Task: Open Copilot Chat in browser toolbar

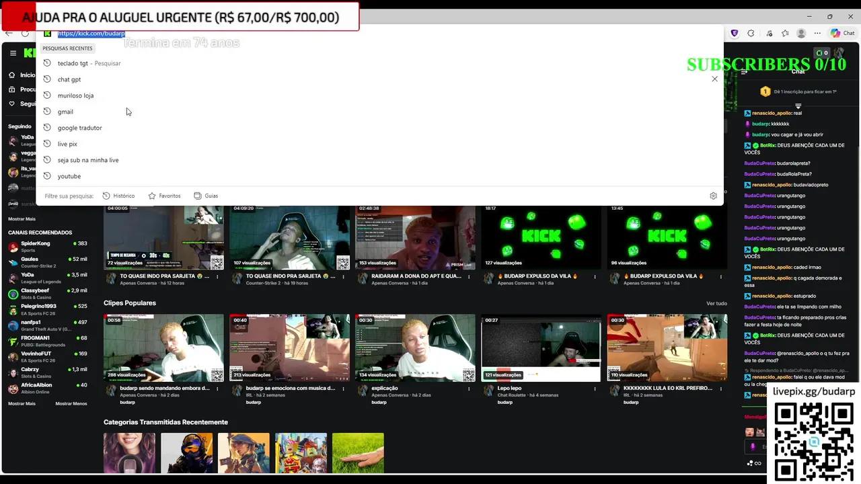Action: click(842, 34)
